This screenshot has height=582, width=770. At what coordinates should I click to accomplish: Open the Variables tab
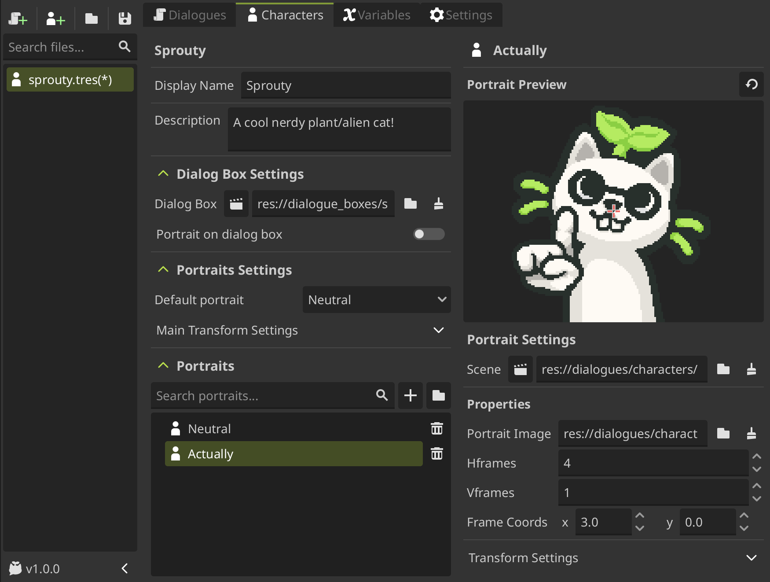click(x=377, y=15)
